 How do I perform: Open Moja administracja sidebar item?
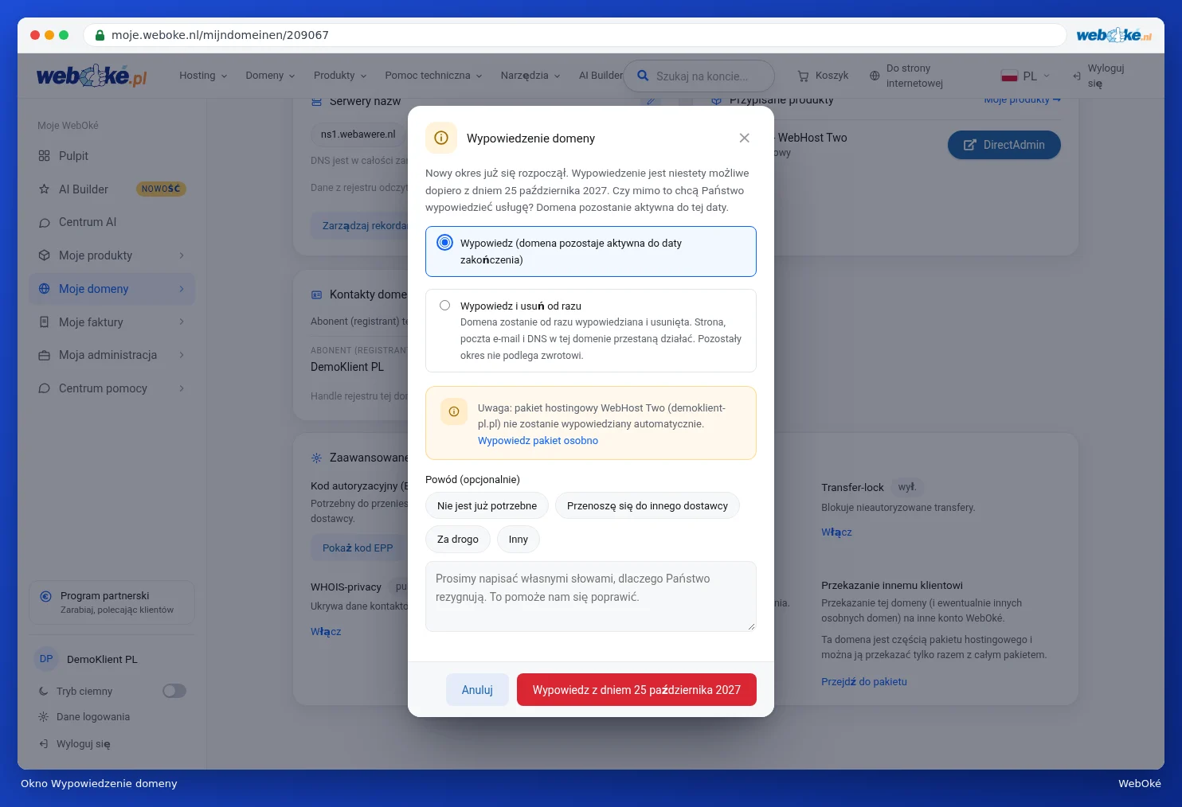point(112,355)
